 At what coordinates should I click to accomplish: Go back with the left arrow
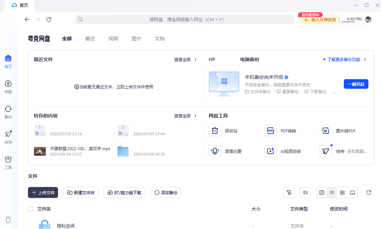[27, 19]
